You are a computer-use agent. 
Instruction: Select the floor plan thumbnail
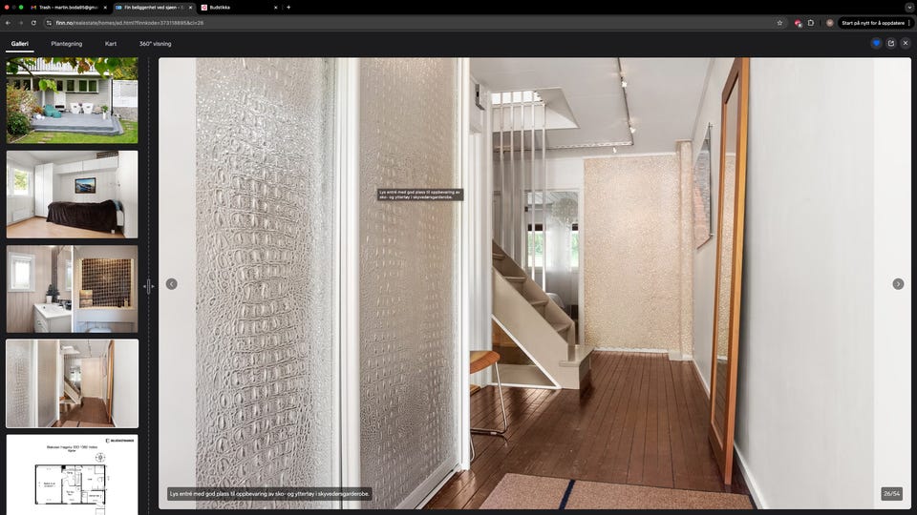72,475
